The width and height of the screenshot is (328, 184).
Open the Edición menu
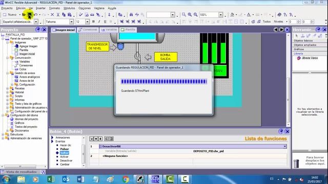(x=20, y=8)
